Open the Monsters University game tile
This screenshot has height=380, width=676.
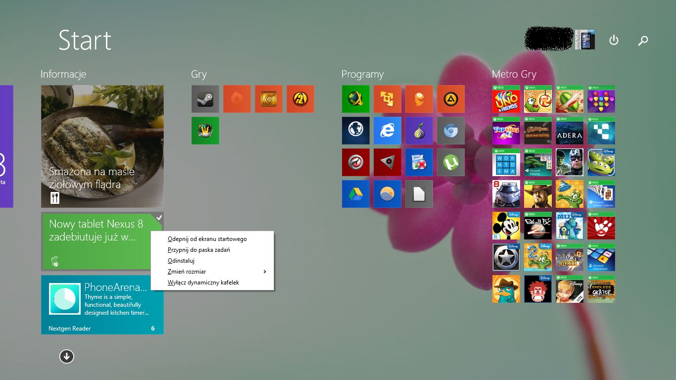pos(570,226)
